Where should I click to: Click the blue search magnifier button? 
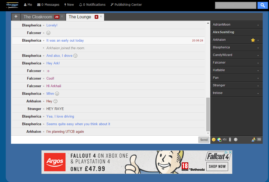[x=263, y=5]
